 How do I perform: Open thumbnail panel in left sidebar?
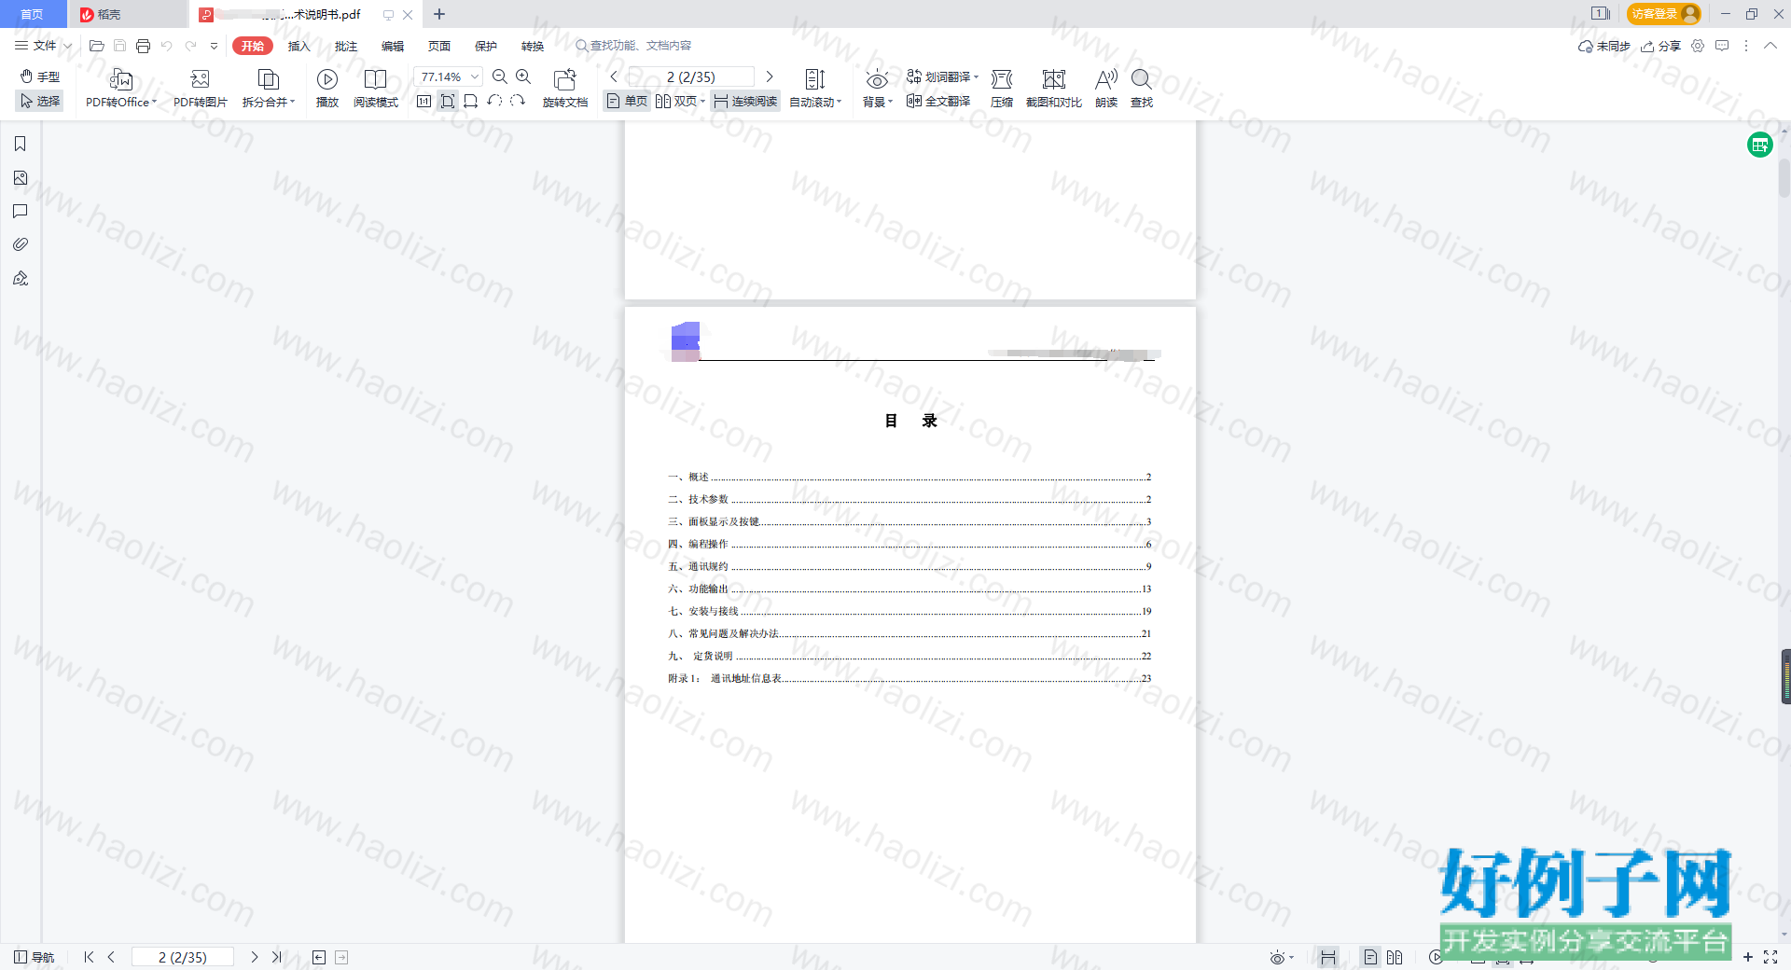tap(21, 177)
